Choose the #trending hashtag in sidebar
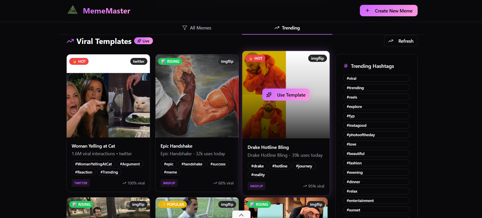 click(376, 88)
